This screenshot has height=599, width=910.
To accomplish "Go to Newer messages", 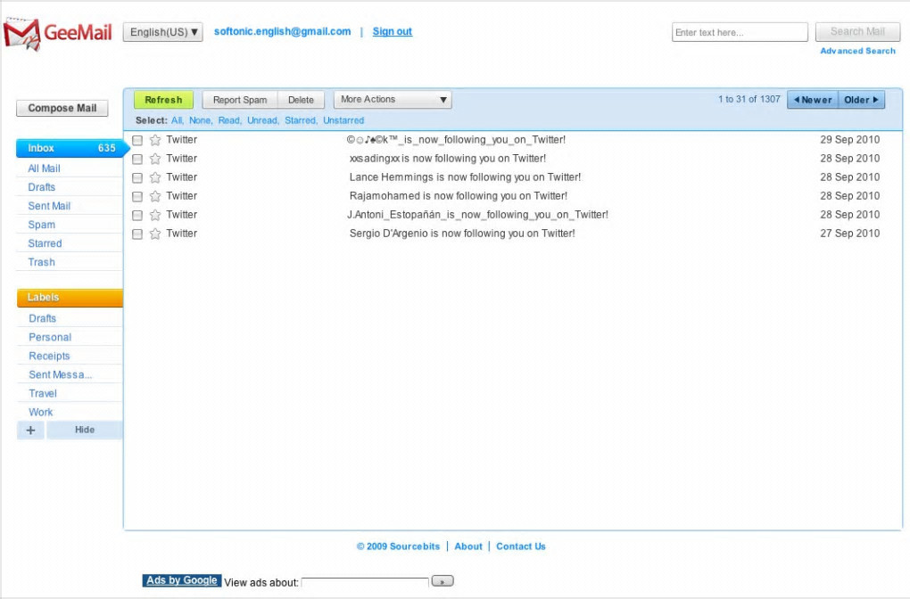I will coord(813,100).
